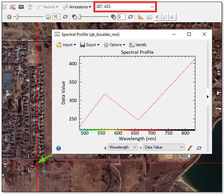Toggle the blend view mode icon
The image size is (224, 195).
tap(158, 17)
